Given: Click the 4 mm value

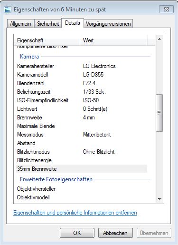Looking at the screenshot, I should click(89, 118).
